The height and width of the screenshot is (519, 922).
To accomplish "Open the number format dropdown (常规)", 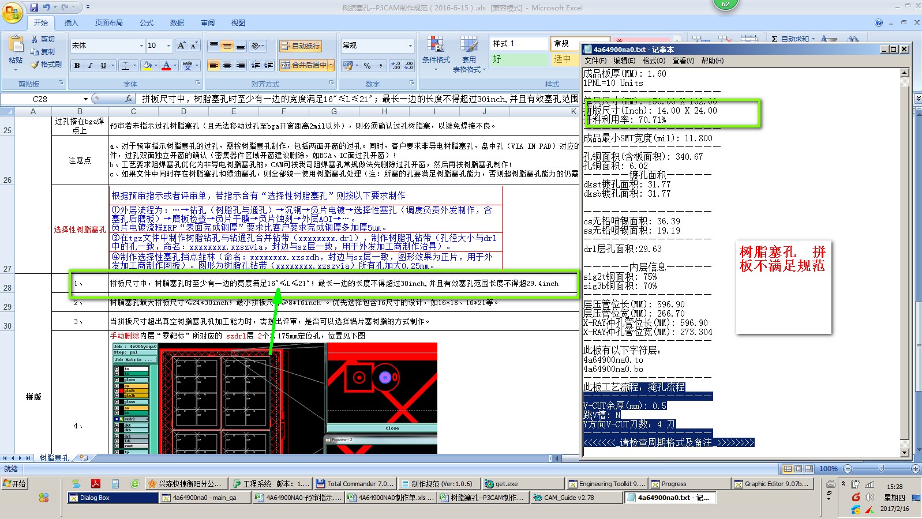I will 410,46.
